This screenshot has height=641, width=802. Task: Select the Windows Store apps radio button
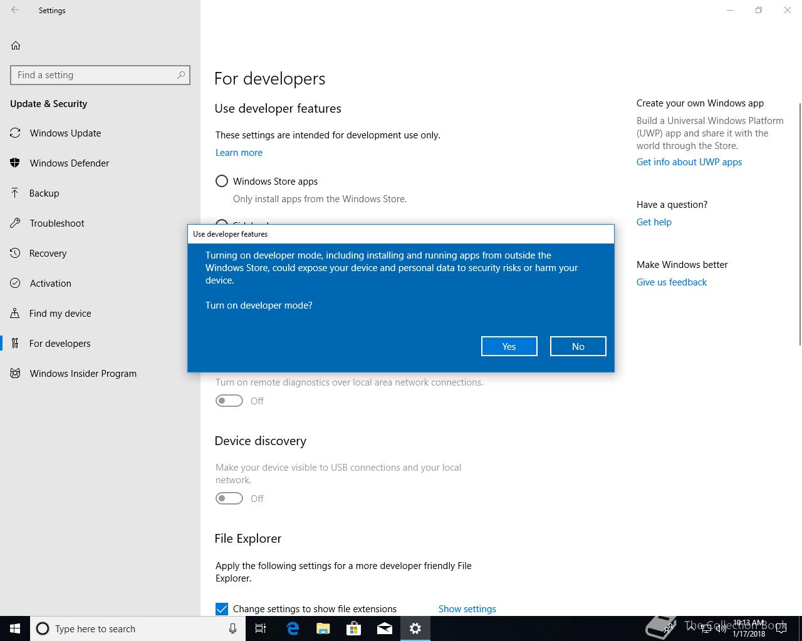222,181
